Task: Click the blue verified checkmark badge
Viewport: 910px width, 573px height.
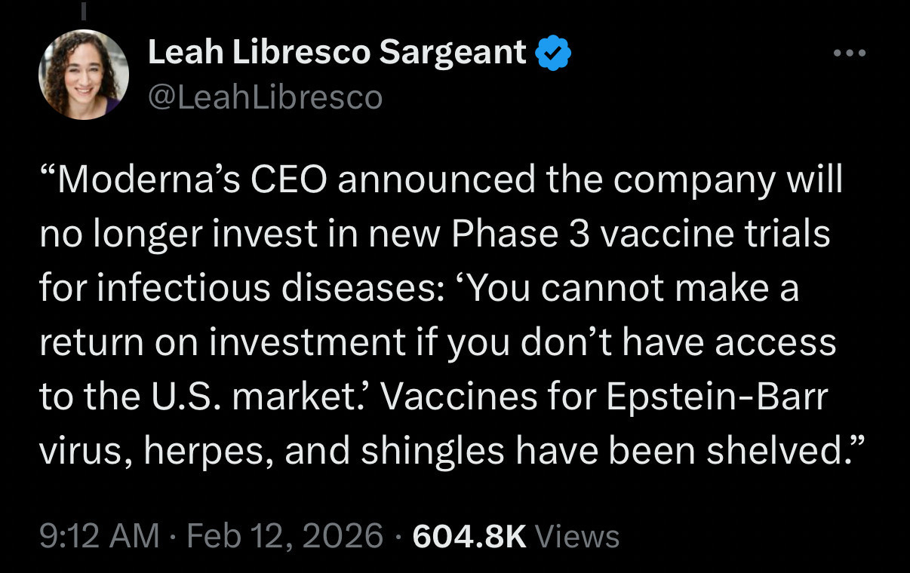Action: [552, 54]
